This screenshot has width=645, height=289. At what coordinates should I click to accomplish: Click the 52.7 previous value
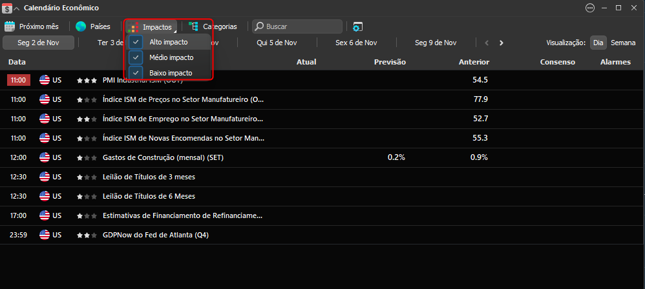point(480,119)
